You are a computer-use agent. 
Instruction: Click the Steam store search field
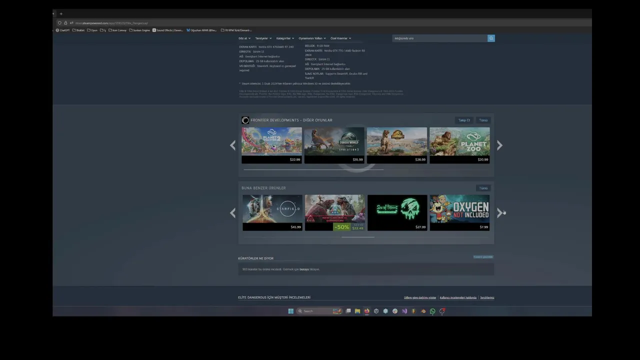tap(440, 38)
